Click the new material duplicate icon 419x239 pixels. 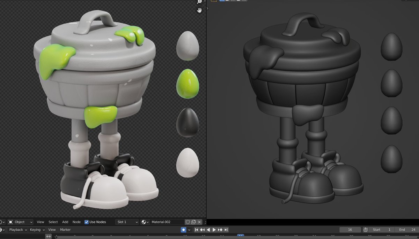click(193, 222)
